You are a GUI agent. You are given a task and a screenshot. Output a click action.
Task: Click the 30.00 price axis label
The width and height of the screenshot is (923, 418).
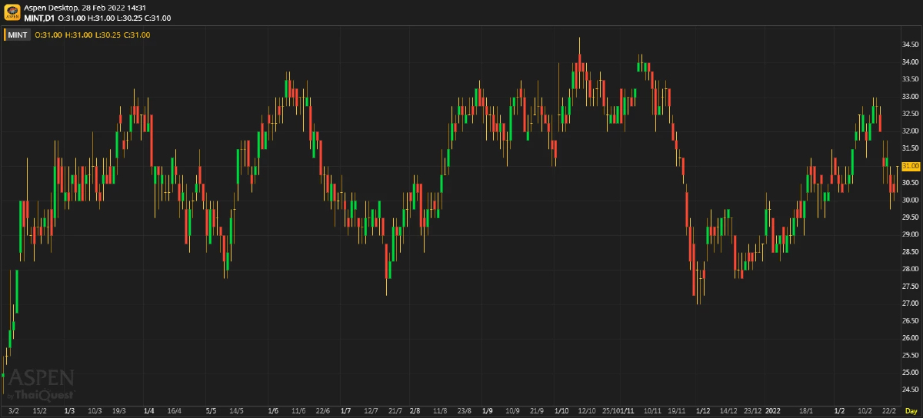(x=910, y=200)
